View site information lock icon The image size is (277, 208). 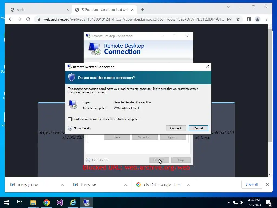click(39, 19)
